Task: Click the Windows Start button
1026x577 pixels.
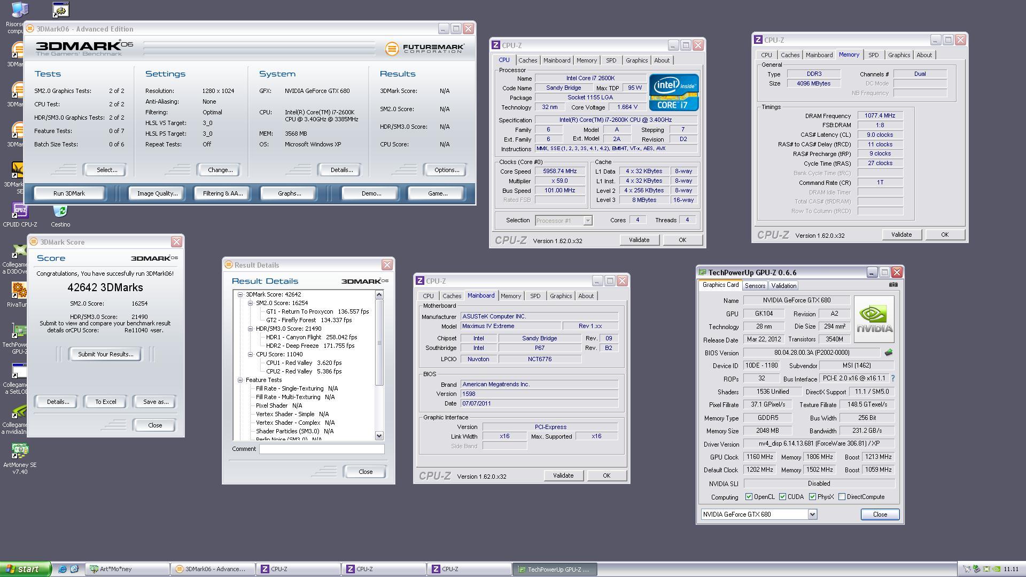Action: 26,569
